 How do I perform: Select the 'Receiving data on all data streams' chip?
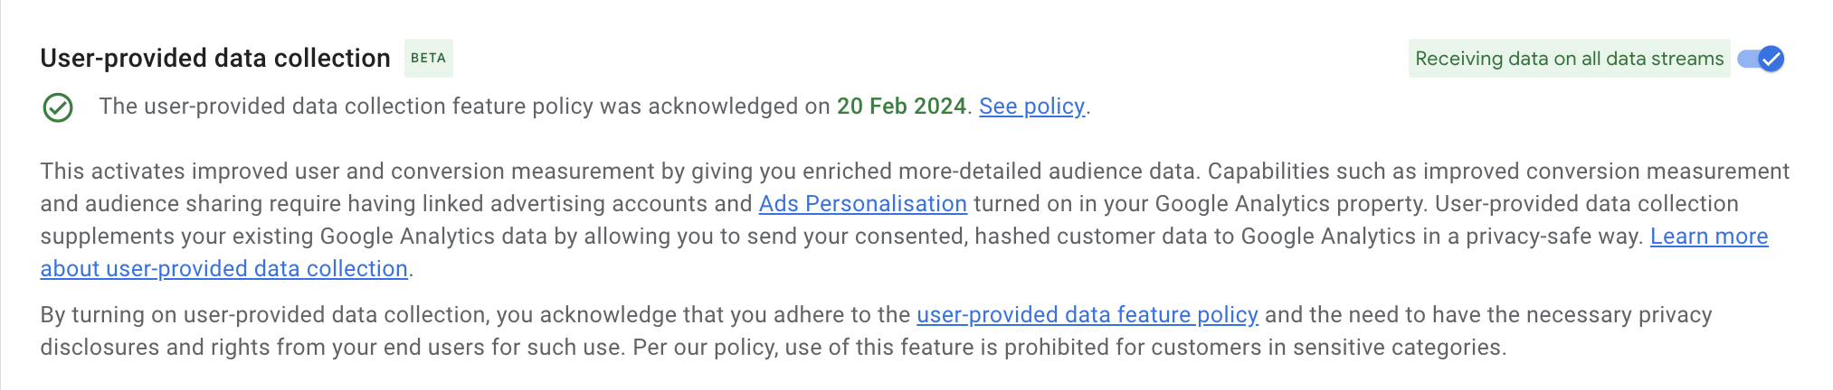tap(1570, 59)
